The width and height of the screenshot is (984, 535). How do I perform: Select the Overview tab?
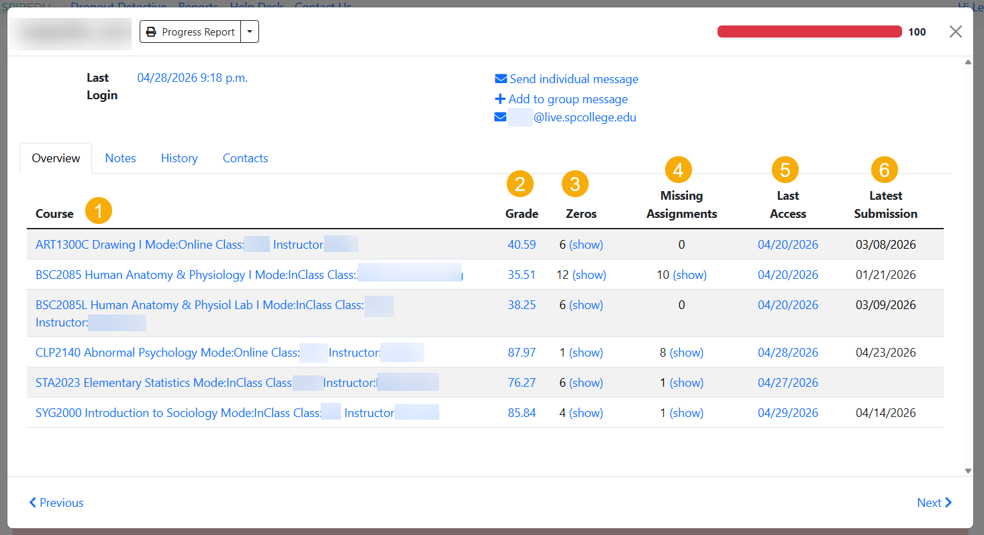[x=56, y=158]
